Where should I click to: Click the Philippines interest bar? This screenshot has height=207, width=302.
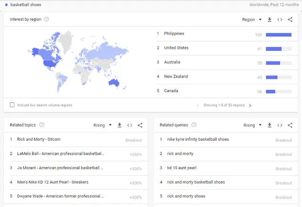point(278,34)
